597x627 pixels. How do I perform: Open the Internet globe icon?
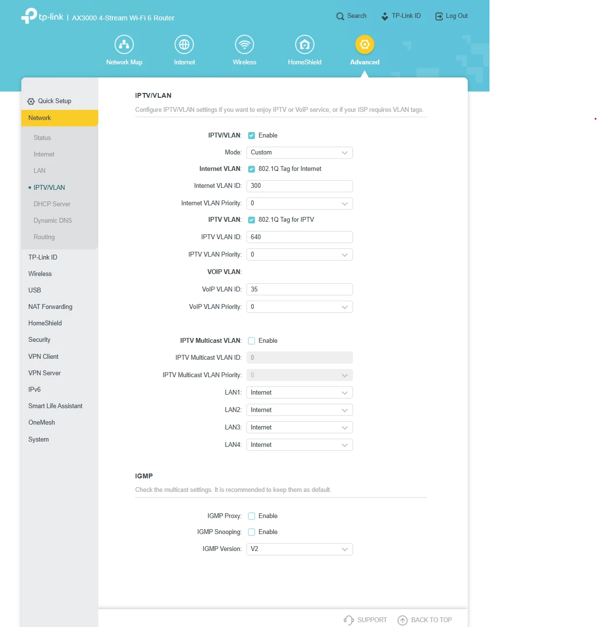pyautogui.click(x=184, y=45)
